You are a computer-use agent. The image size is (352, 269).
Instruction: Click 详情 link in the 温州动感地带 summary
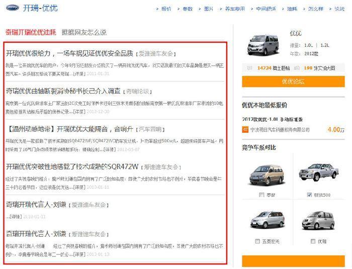point(110,149)
